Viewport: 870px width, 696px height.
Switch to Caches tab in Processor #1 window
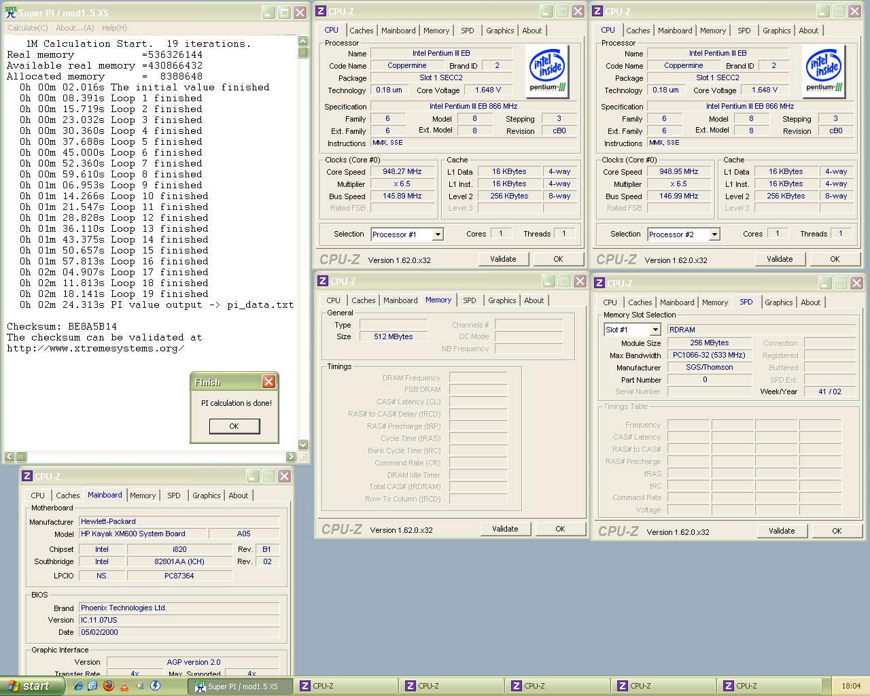(x=361, y=31)
